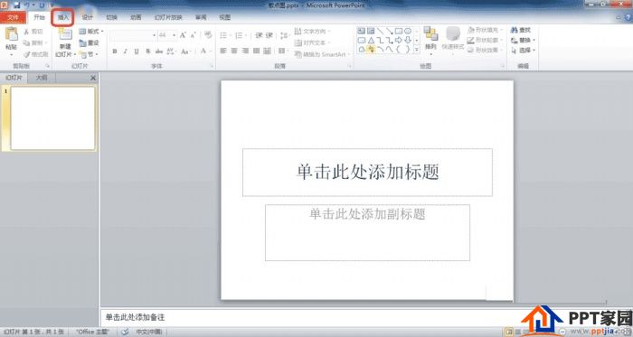Open the Insert (插入) ribbon tab
This screenshot has width=633, height=337.
point(63,17)
